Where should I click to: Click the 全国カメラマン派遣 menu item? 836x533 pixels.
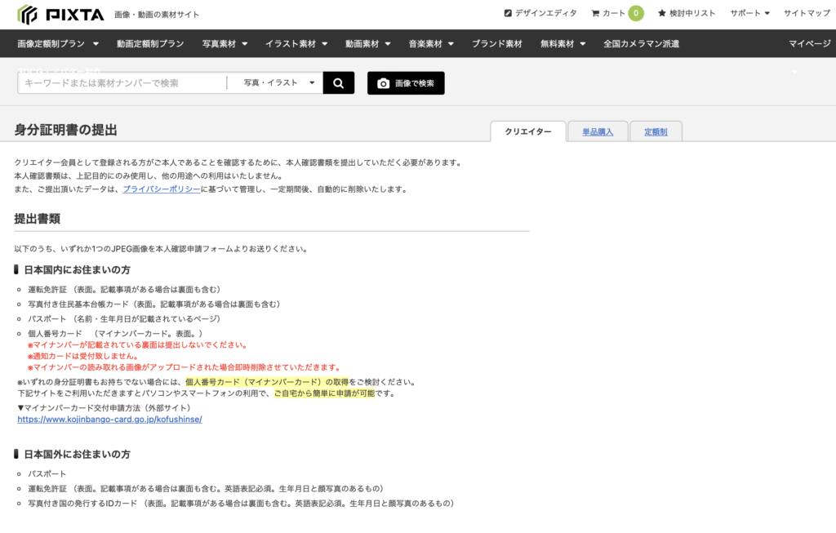[643, 43]
